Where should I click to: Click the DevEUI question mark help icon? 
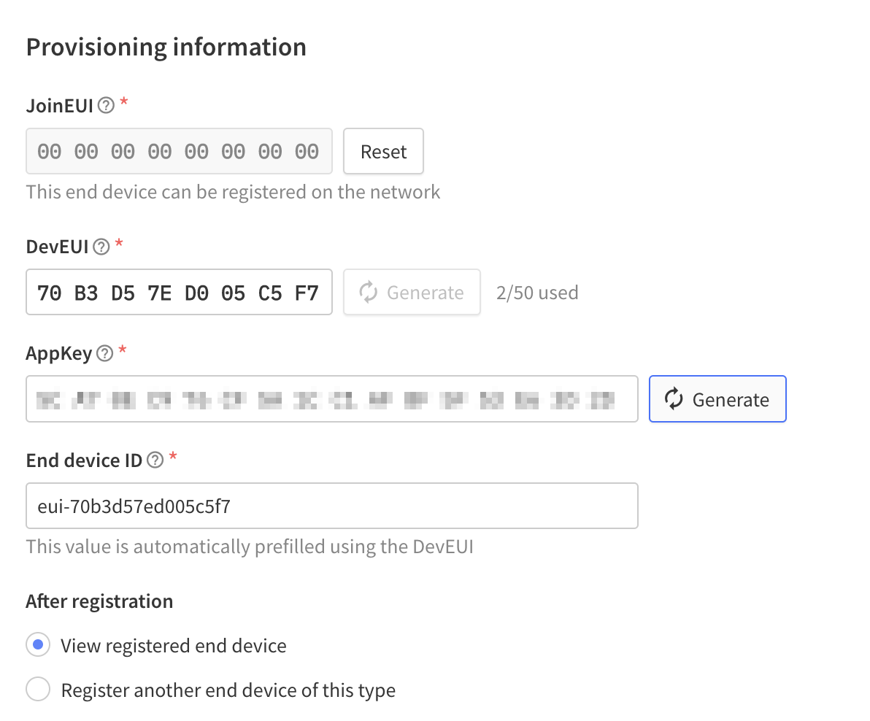point(101,246)
